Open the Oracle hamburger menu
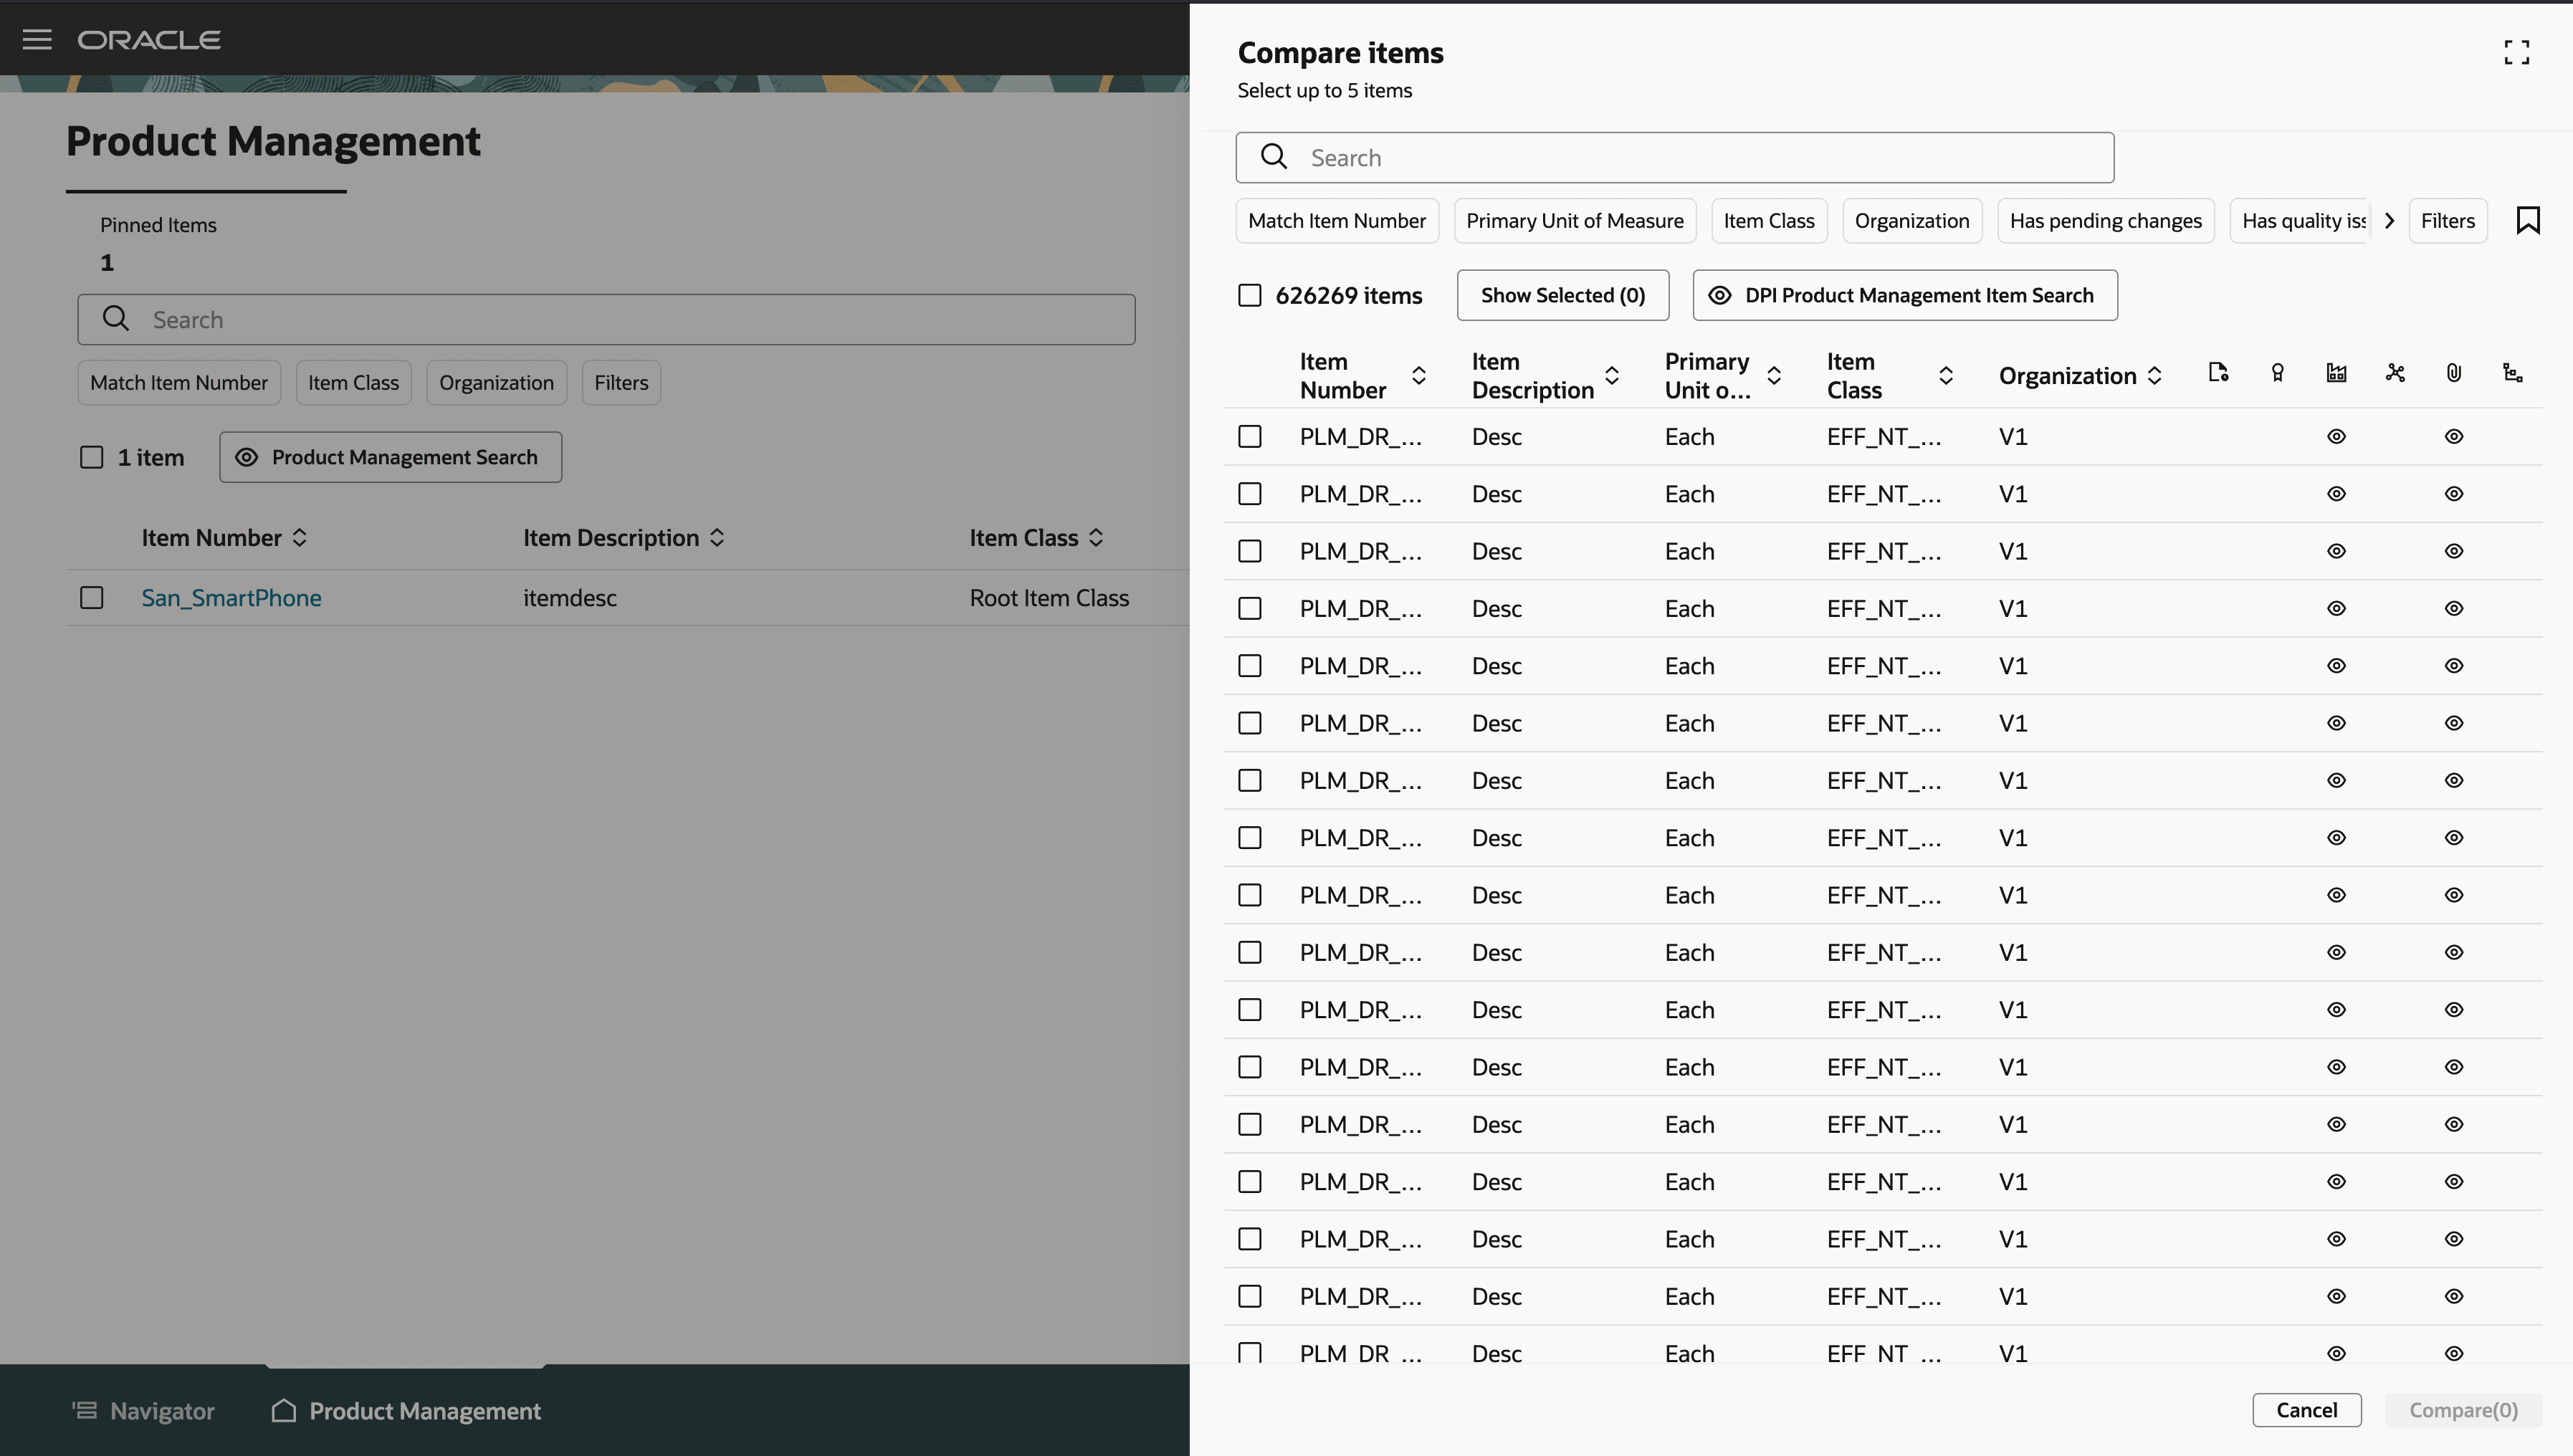 (37, 39)
